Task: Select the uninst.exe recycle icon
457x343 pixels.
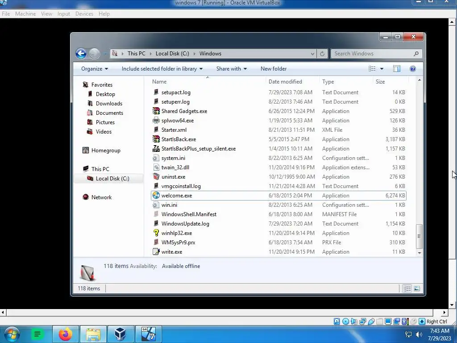Action: tap(156, 177)
